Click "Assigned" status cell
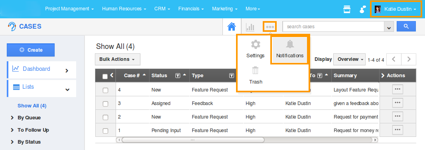Image resolution: width=425 pixels, height=150 pixels. pyautogui.click(x=161, y=103)
